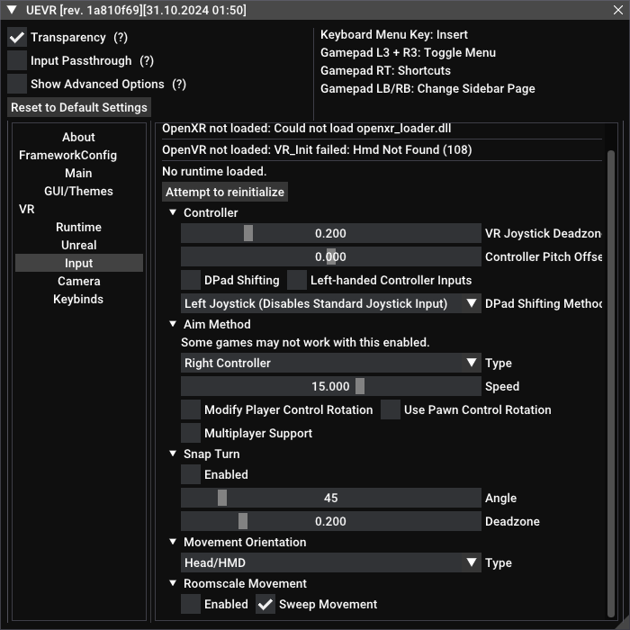Enable Left-handed Controller Inputs checkbox
The height and width of the screenshot is (630, 630).
pyautogui.click(x=297, y=280)
